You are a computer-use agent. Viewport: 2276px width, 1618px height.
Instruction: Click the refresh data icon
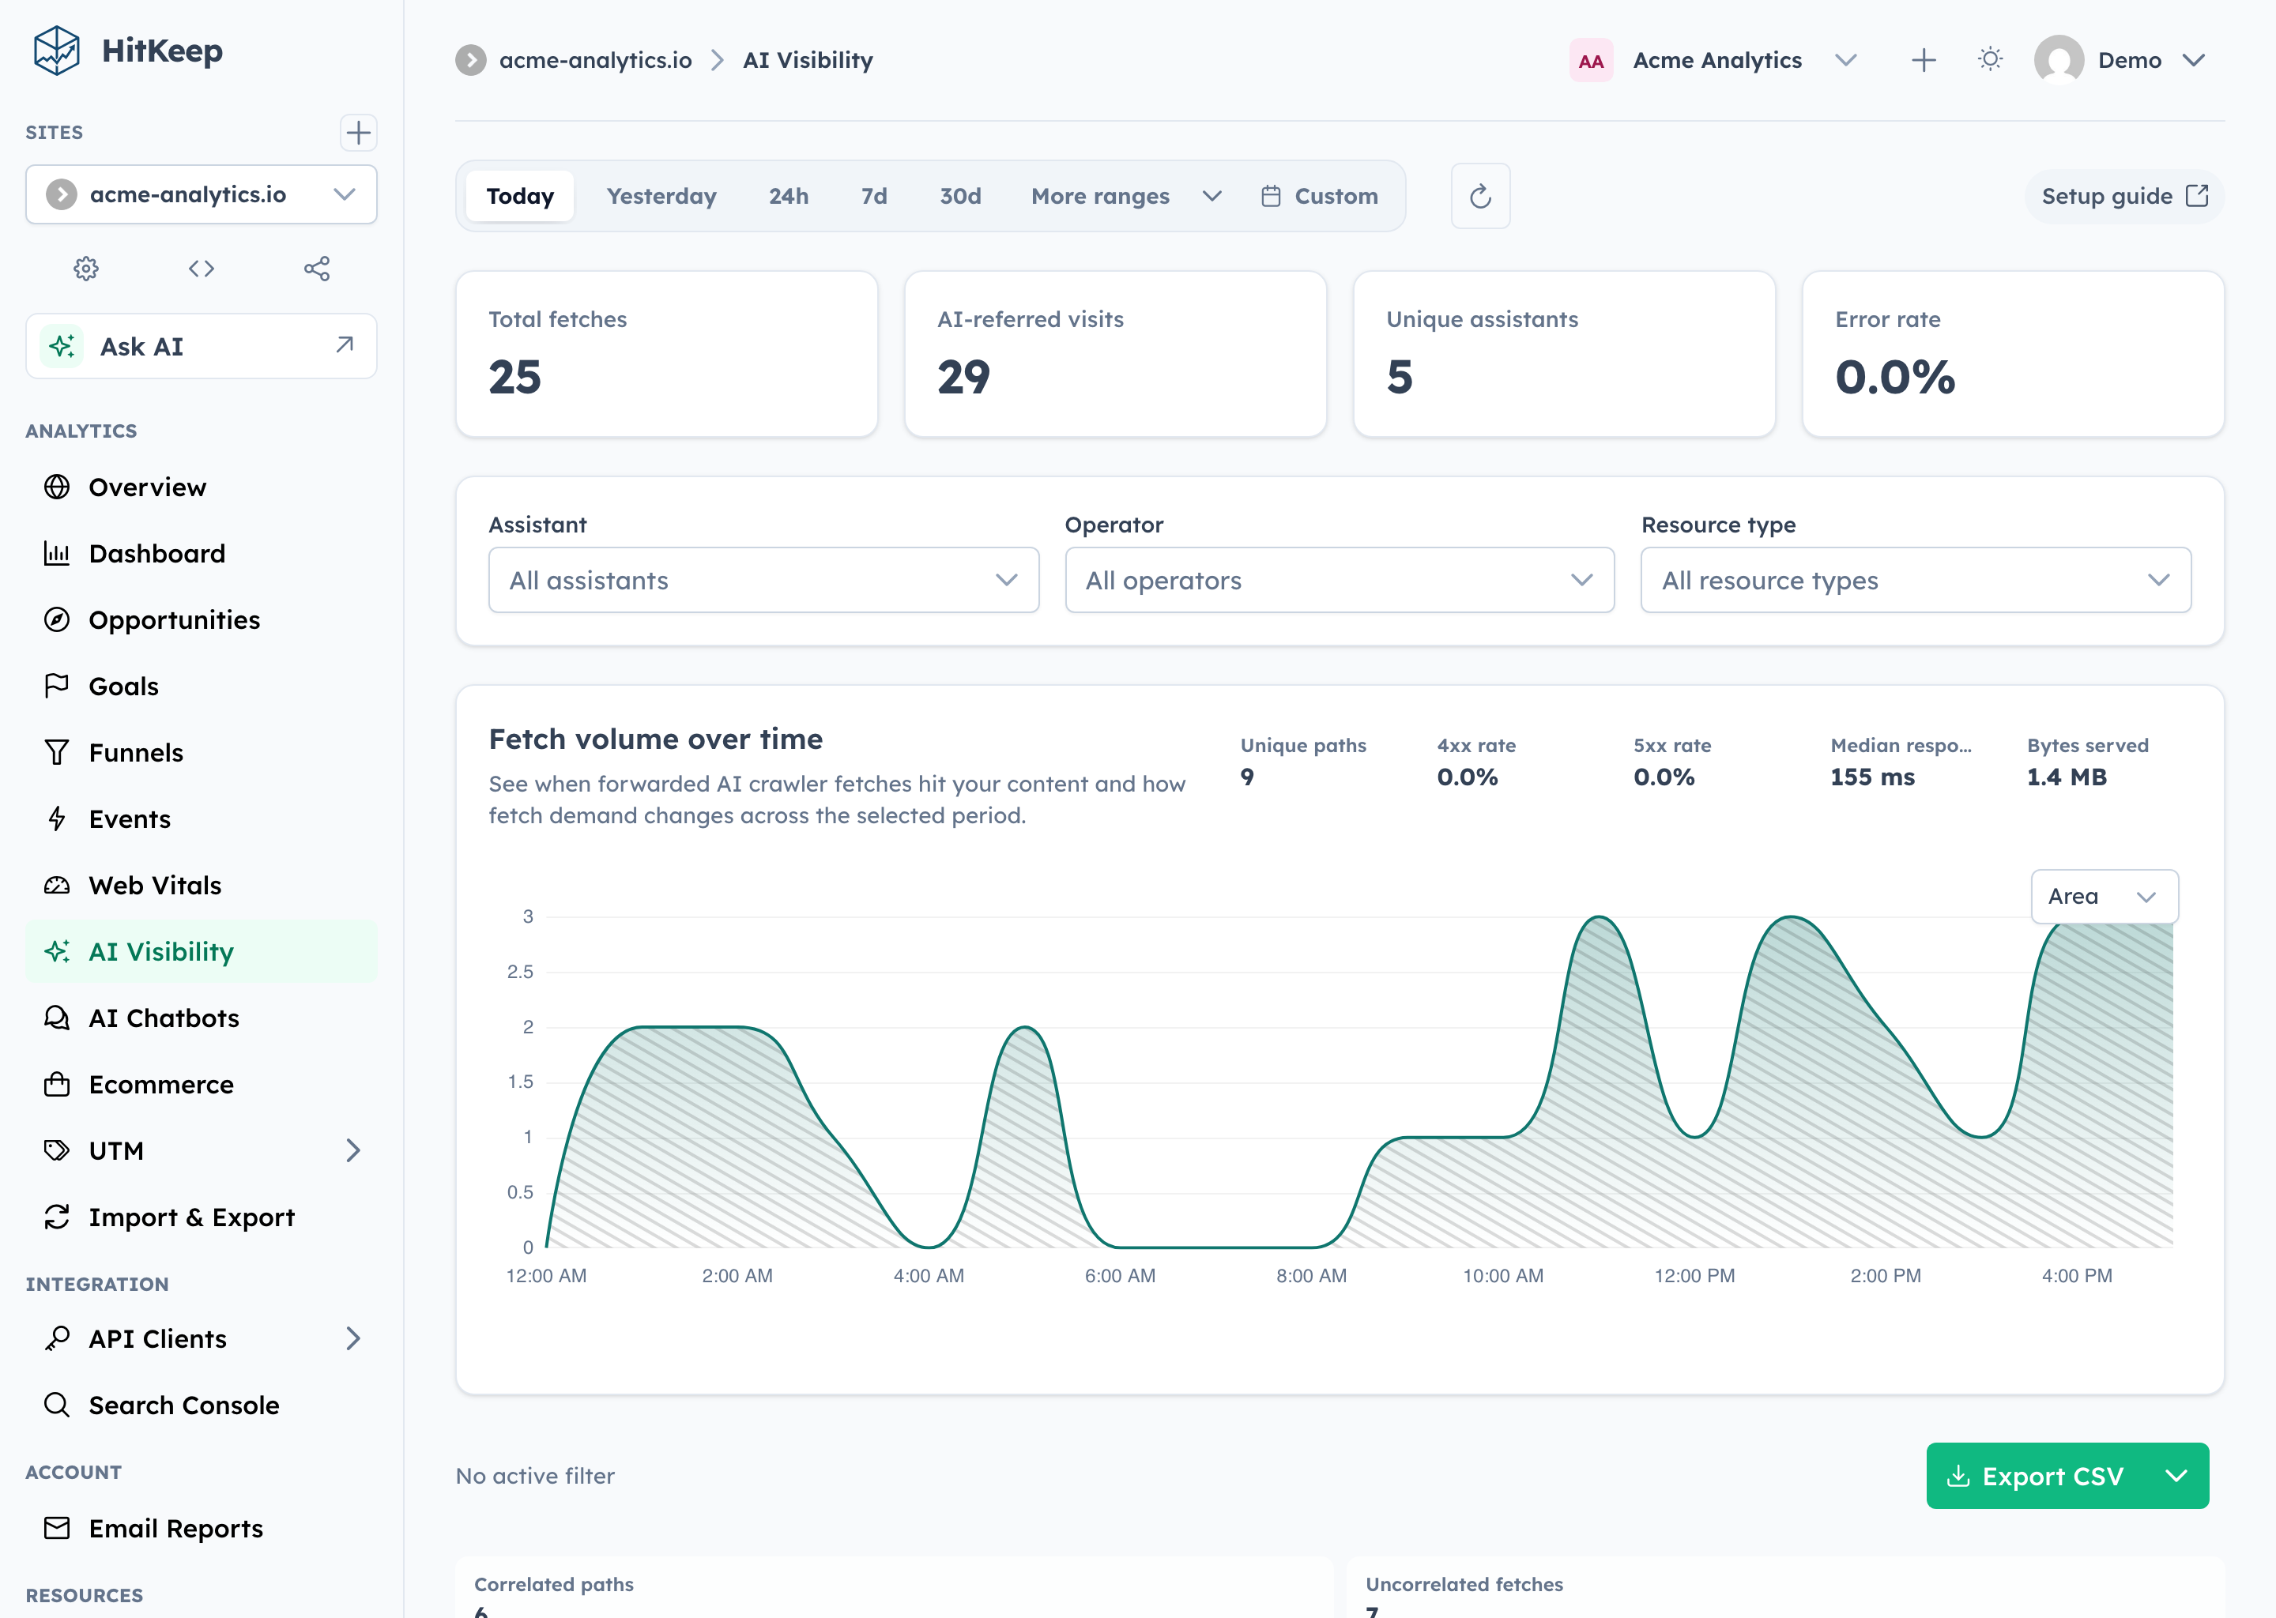(1480, 196)
